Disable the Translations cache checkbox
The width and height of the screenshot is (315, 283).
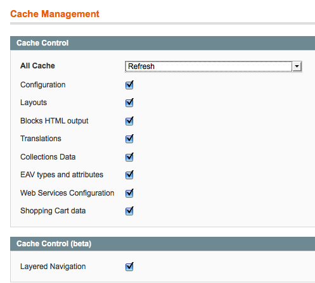click(129, 139)
